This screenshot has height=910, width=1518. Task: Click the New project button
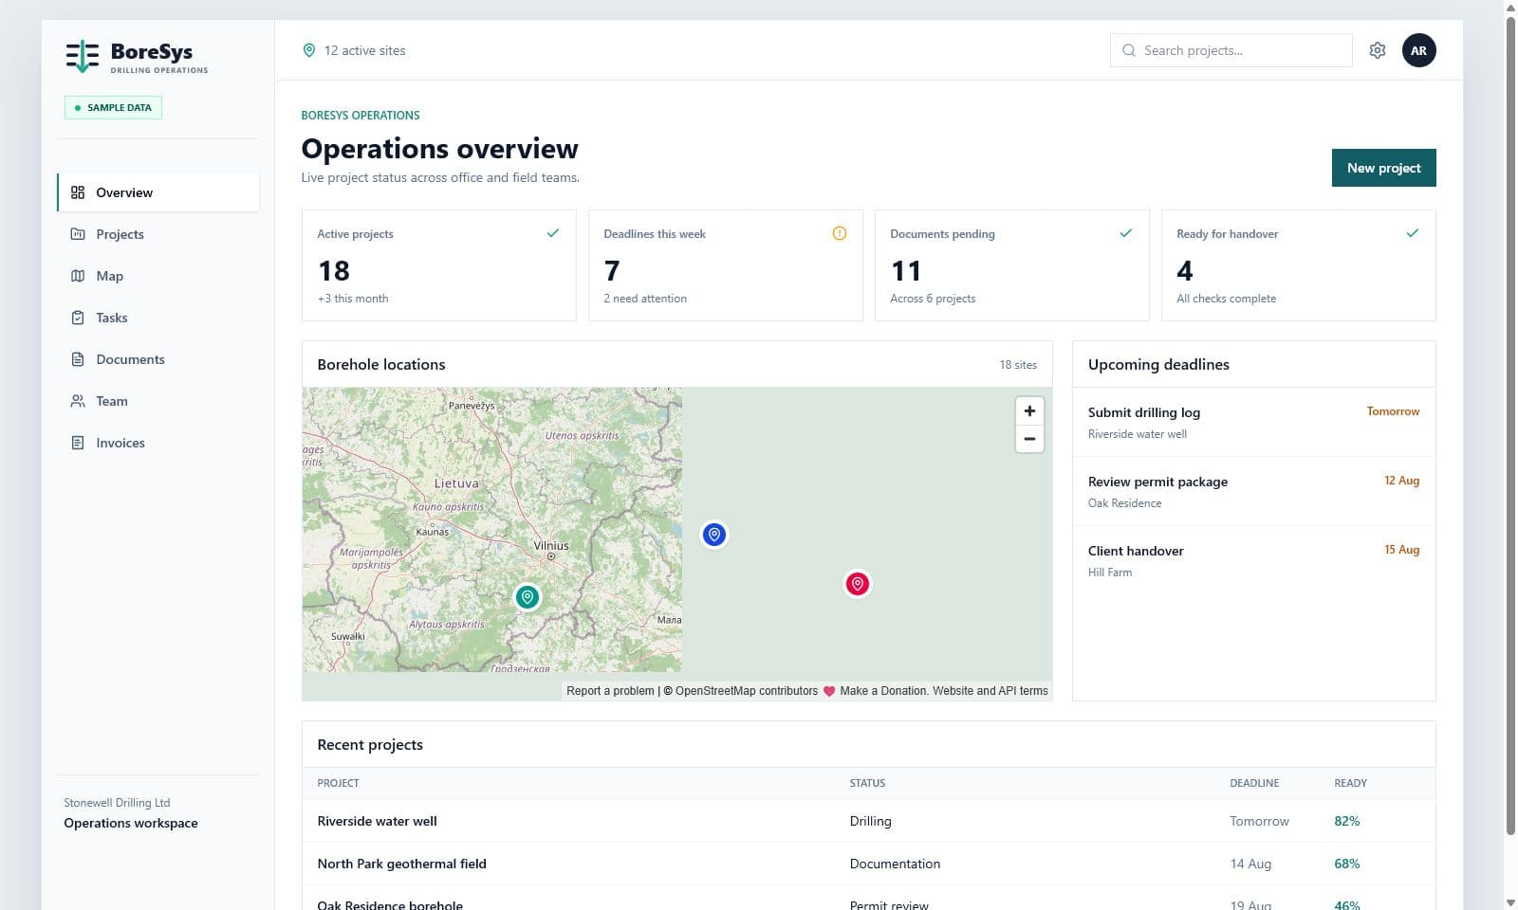(x=1383, y=168)
